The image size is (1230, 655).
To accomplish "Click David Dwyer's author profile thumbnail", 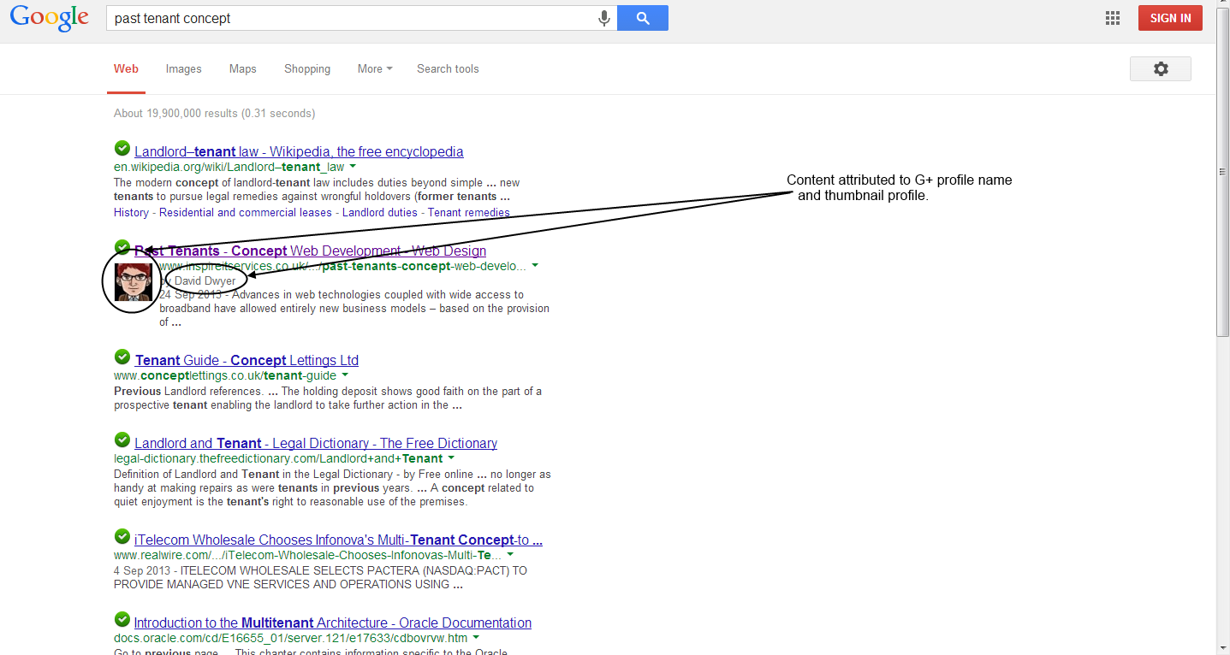I will click(133, 282).
